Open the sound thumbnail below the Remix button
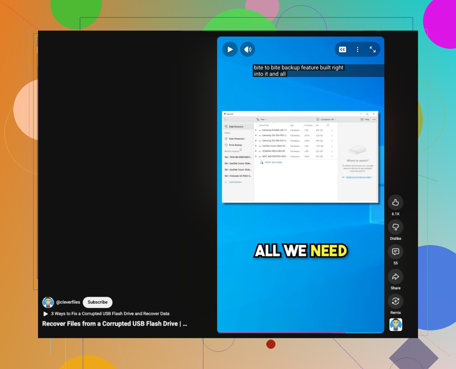The width and height of the screenshot is (456, 369). 396,325
